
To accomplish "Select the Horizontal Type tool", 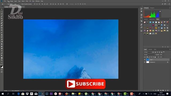I will click(2, 51).
